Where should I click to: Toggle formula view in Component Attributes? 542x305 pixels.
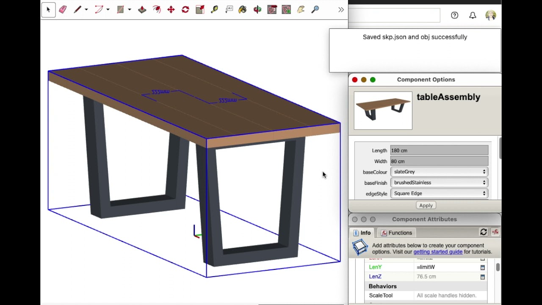(x=495, y=232)
